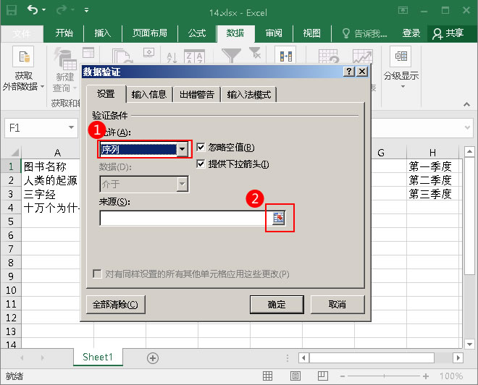Add a new sheet with the plus icon

click(152, 358)
